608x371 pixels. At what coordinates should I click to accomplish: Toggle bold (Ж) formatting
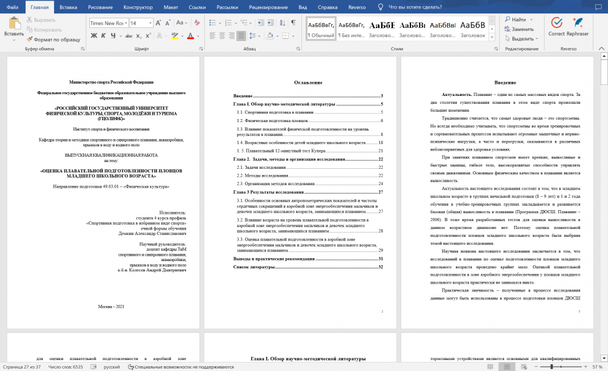point(94,36)
